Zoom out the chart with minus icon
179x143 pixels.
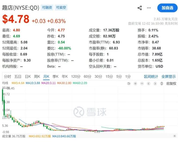[x=142, y=83]
